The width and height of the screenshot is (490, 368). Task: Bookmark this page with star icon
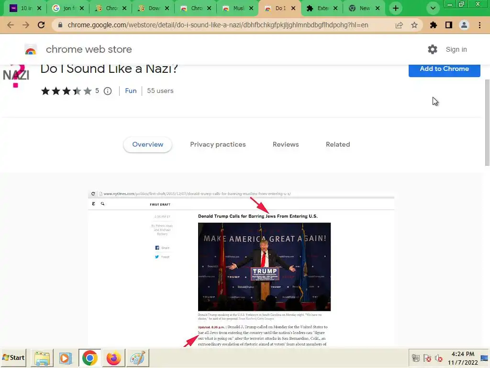click(x=414, y=25)
